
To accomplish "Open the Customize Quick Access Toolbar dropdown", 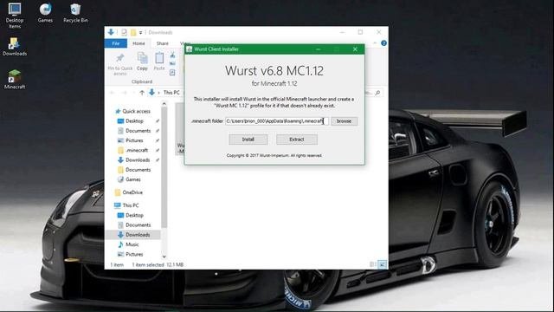I will pos(140,33).
